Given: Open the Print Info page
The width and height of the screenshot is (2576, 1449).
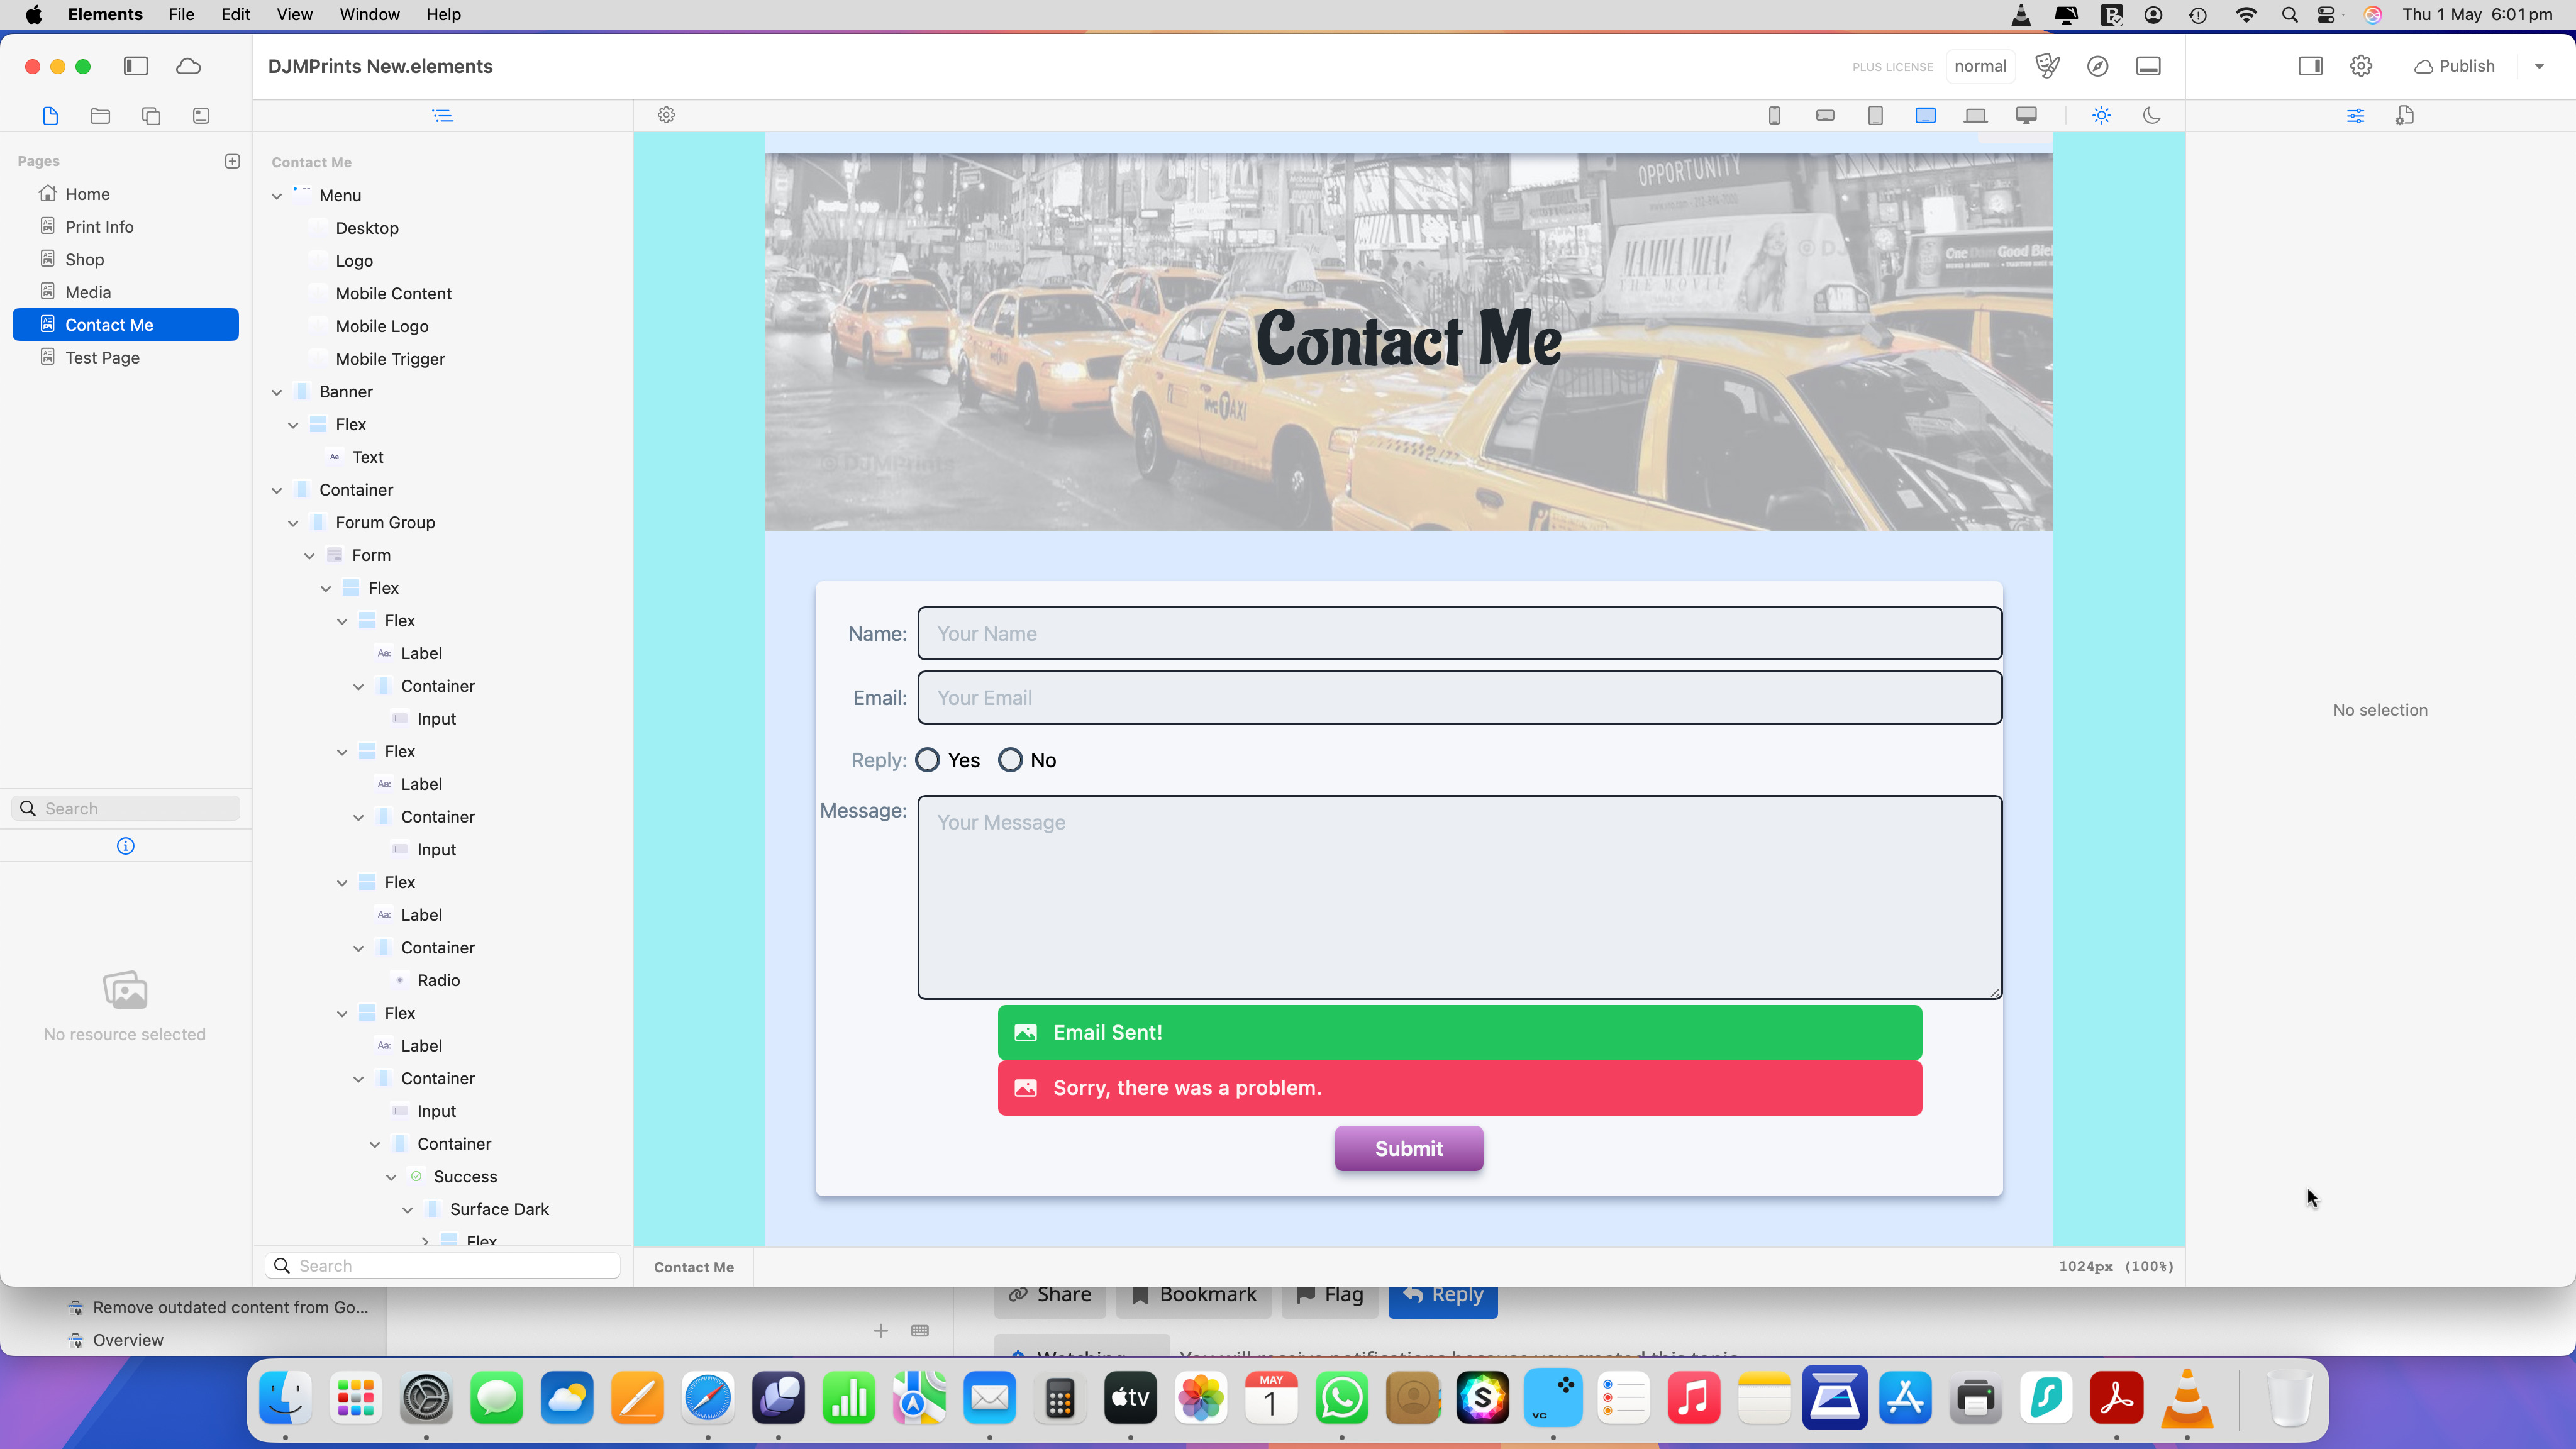Looking at the screenshot, I should pos(99,227).
